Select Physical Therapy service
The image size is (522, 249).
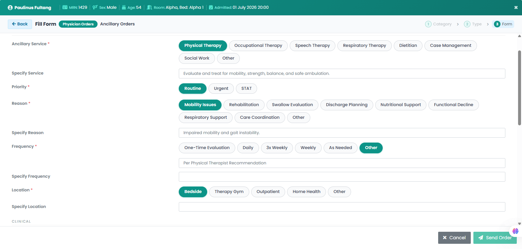(x=203, y=46)
